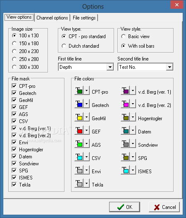Expand the Second title line combo box

[x=169, y=67]
